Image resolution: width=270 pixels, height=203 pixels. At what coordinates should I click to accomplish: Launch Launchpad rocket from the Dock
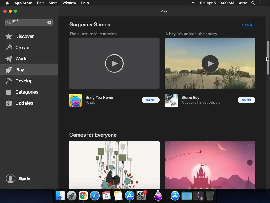[72, 196]
